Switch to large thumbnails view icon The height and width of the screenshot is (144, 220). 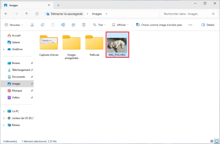pyautogui.click(x=217, y=141)
